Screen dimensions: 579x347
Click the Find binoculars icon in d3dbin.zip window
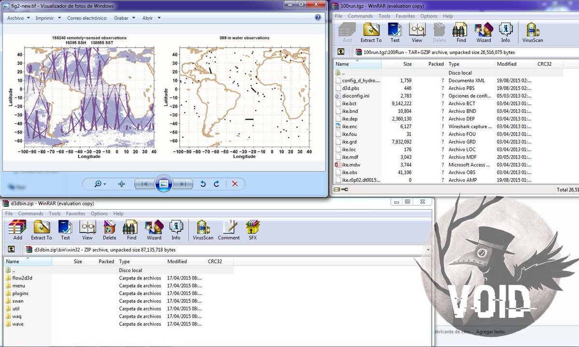132,230
